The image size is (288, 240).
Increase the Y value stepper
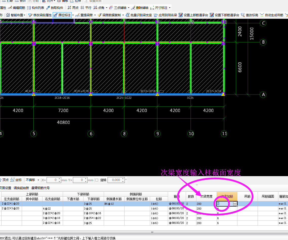86,179
